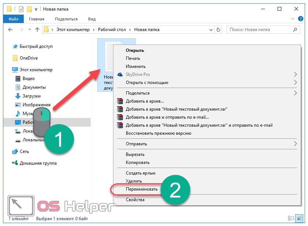Switch to the Вид ribbon tab
The image size is (308, 226).
[92, 19]
